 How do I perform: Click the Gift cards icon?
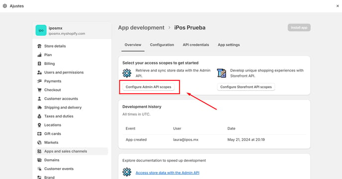pos(39,134)
